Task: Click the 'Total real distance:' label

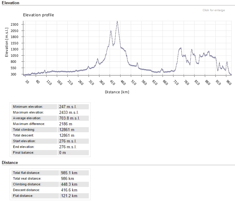Action: tap(27, 178)
